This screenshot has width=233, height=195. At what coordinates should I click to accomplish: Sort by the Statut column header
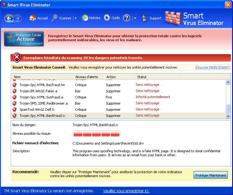click(157, 77)
